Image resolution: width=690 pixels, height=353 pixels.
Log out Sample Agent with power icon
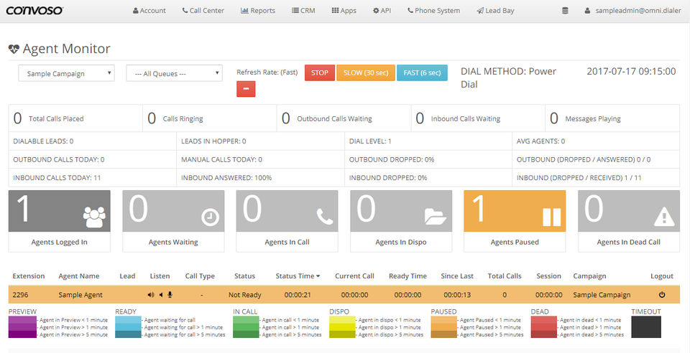point(662,295)
